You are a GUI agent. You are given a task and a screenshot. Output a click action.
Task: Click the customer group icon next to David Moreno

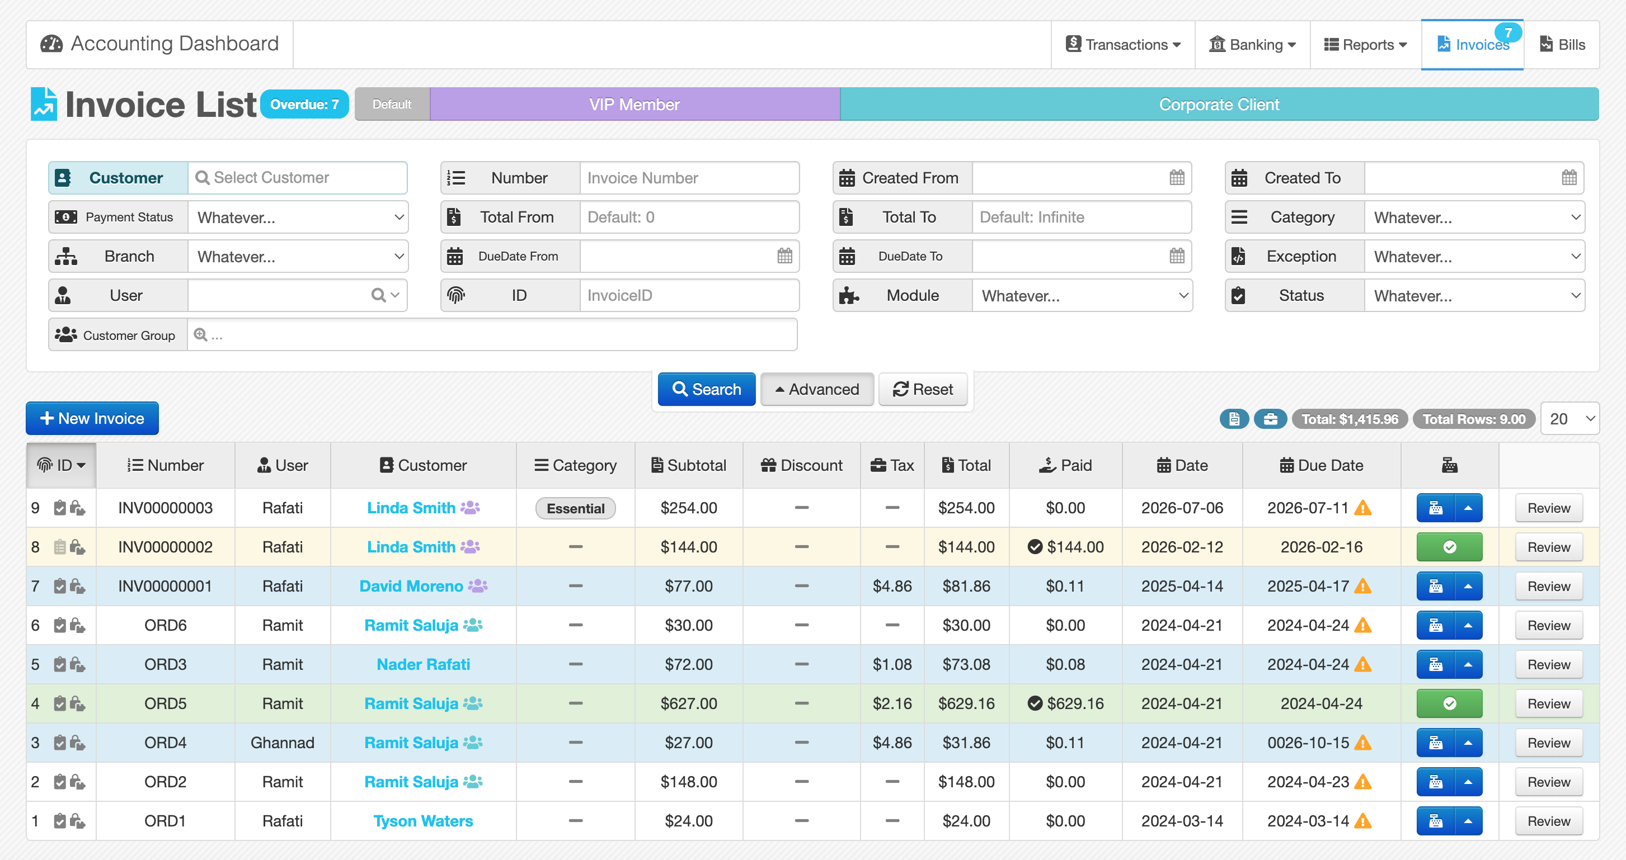[x=477, y=586]
